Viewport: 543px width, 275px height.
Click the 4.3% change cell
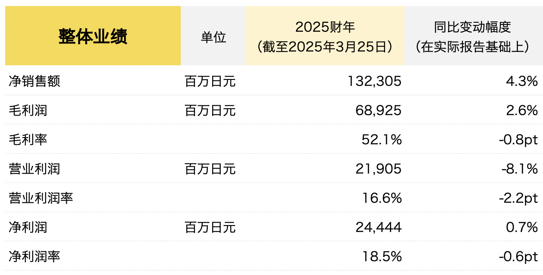tap(522, 81)
